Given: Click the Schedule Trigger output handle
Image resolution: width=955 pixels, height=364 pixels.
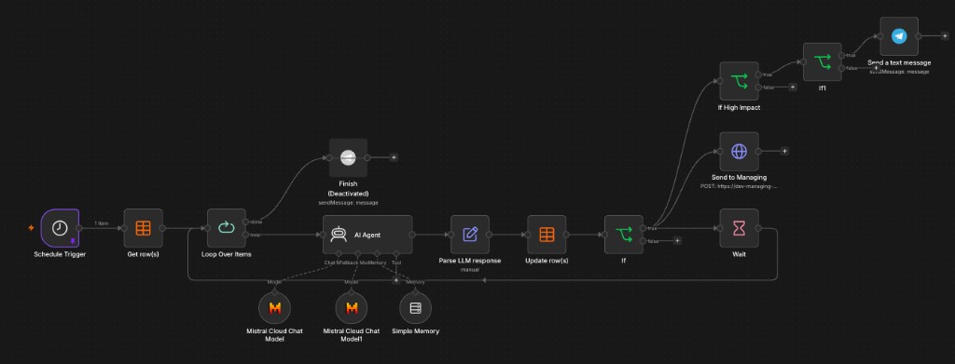Looking at the screenshot, I should tap(79, 228).
